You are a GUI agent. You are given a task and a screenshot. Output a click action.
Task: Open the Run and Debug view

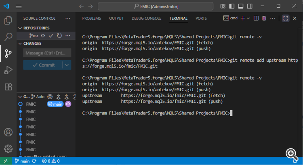click(8, 70)
